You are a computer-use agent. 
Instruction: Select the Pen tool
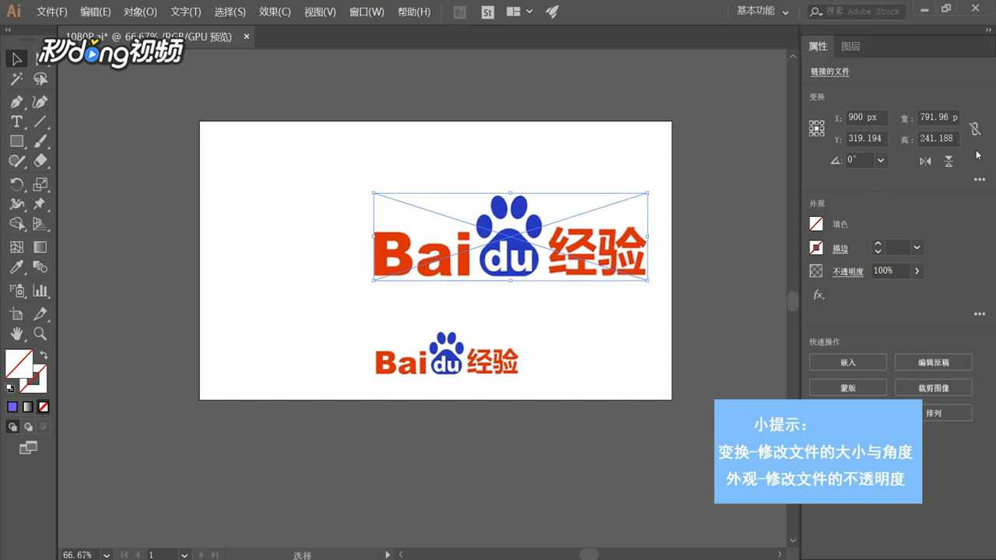16,102
